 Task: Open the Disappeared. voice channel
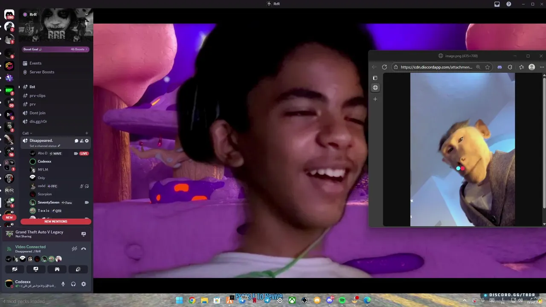[41, 141]
